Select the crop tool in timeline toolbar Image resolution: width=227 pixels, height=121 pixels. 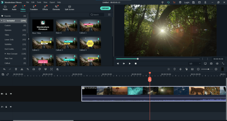click(27, 69)
